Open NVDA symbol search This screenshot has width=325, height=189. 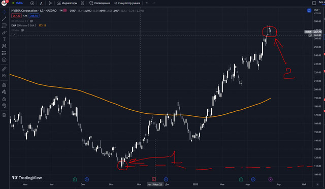pos(17,3)
